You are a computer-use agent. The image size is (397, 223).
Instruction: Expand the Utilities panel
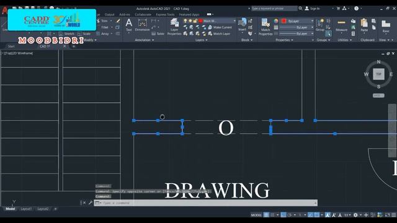coord(345,40)
